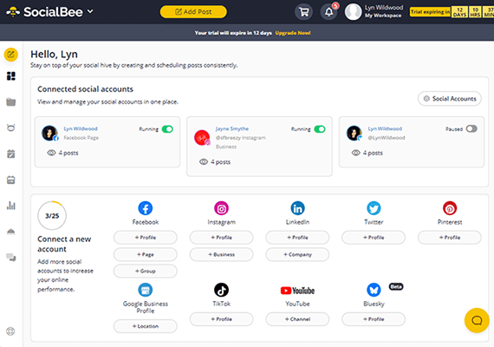Click the 4 posts text on Facebook Page card
Screen dimensions: 494x347
[68, 153]
